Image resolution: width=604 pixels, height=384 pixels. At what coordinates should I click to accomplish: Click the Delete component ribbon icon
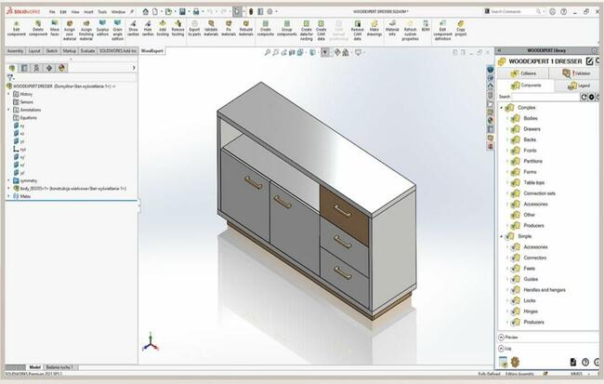[38, 29]
